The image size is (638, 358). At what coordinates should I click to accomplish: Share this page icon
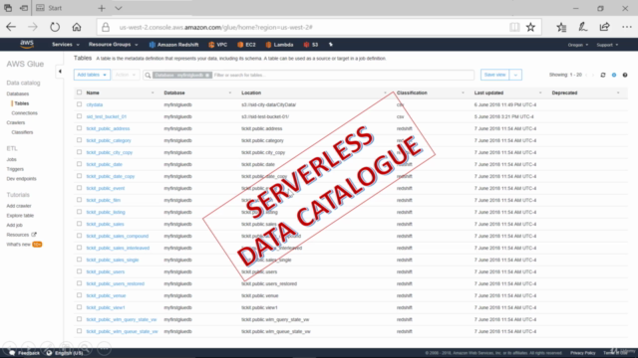click(604, 27)
